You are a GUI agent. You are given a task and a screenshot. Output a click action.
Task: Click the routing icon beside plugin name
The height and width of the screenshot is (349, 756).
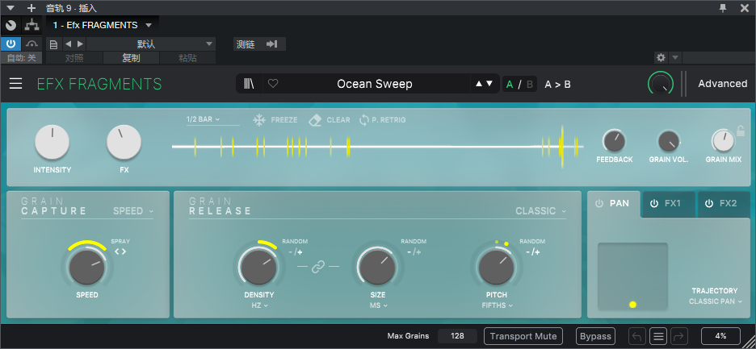pyautogui.click(x=32, y=25)
